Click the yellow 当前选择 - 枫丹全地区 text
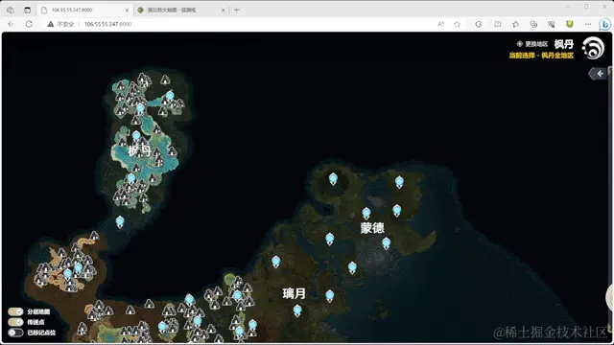This screenshot has width=614, height=345. (x=541, y=56)
